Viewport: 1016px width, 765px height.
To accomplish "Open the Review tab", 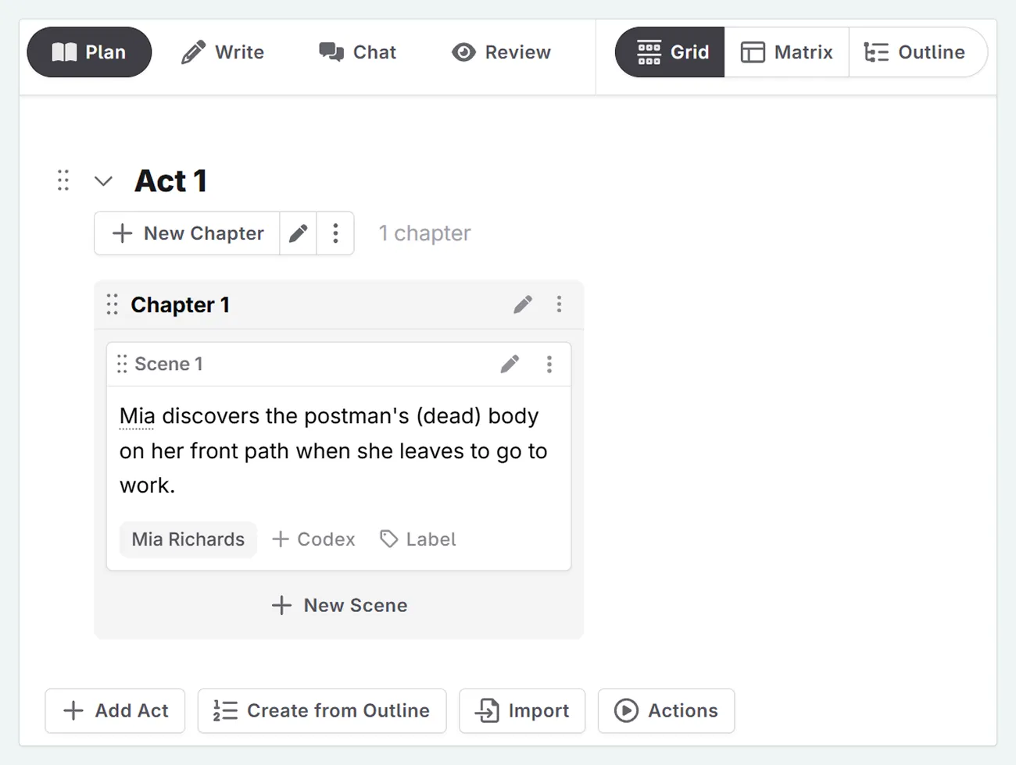I will [500, 52].
